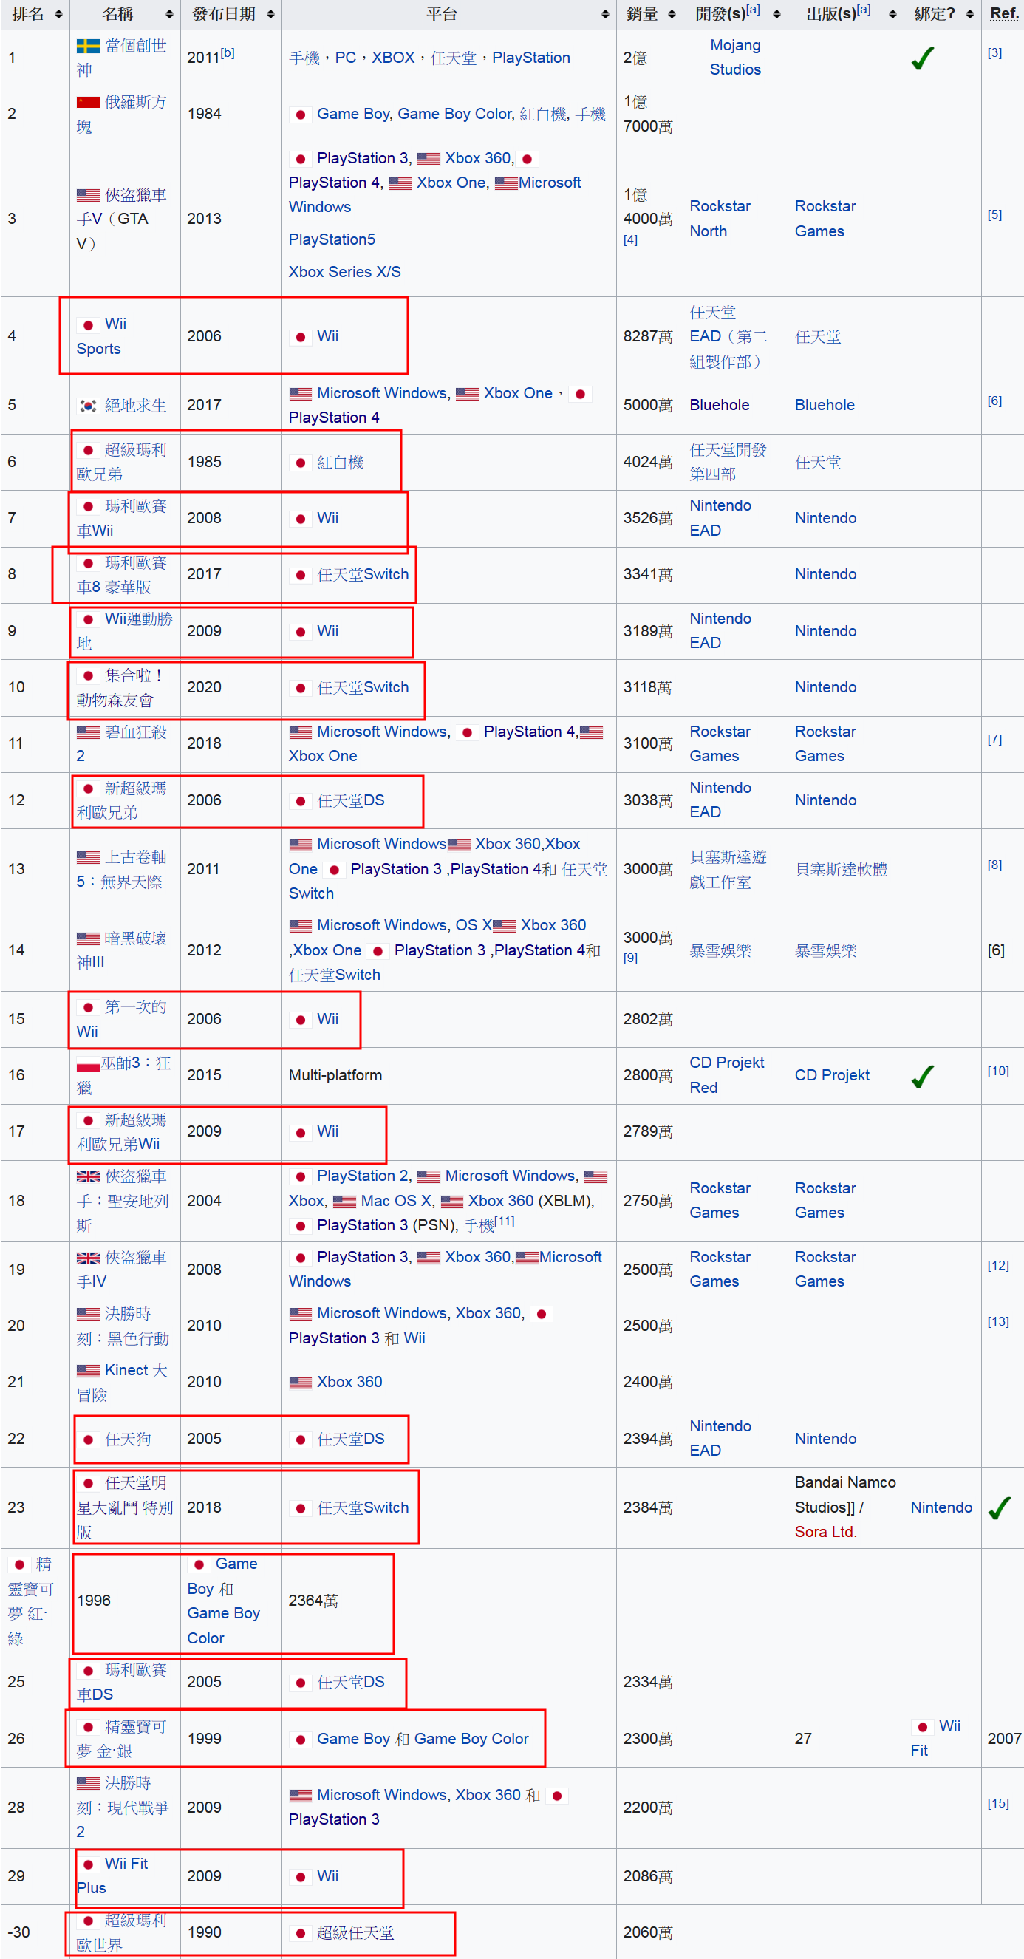The image size is (1024, 1959).
Task: Click the South Korea flag beside 絕地求生
Action: tap(88, 406)
